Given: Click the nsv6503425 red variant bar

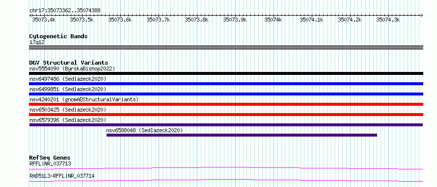Looking at the screenshot, I should tap(226, 115).
